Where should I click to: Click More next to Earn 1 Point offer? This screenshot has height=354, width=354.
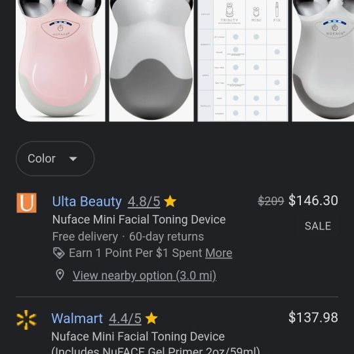point(219,253)
